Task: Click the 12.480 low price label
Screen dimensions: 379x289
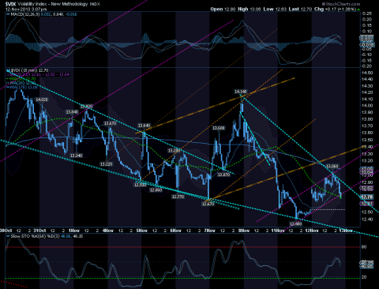Action: click(x=295, y=223)
